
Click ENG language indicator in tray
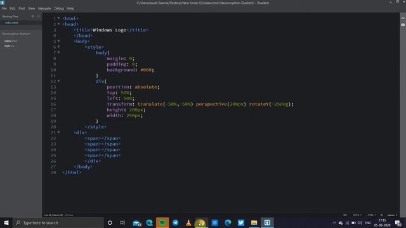[x=368, y=223]
